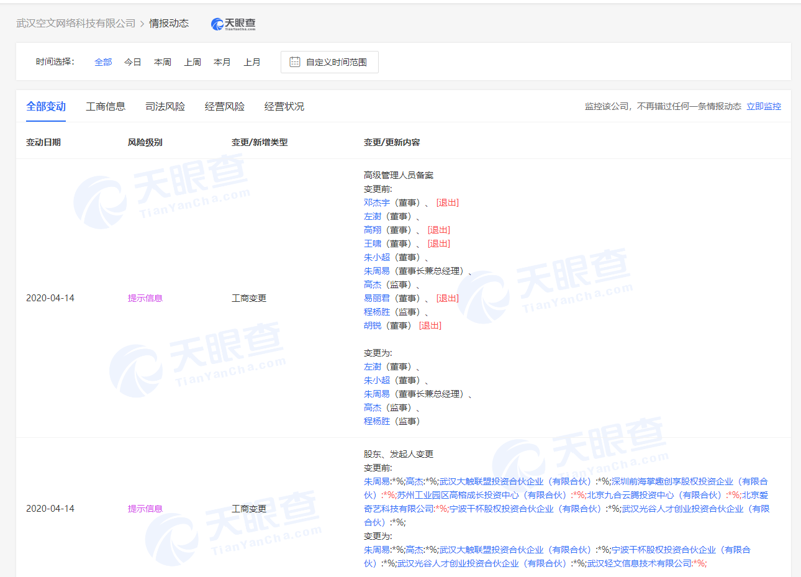The image size is (801, 577).
Task: Select 全部 time filter
Action: 103,62
